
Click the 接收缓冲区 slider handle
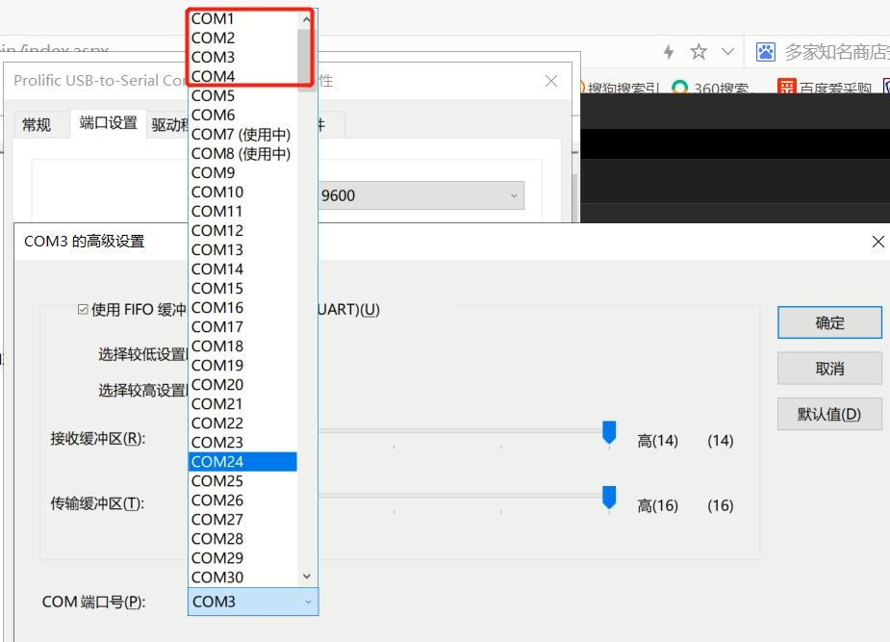608,432
